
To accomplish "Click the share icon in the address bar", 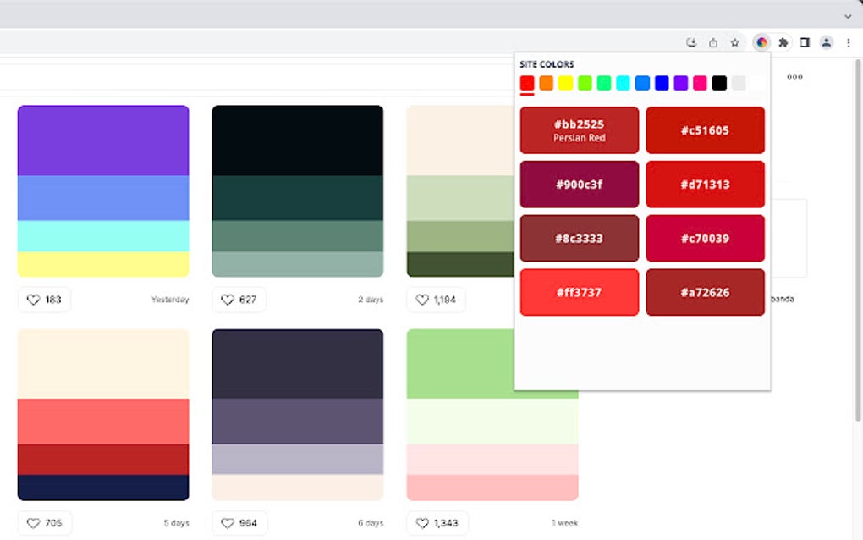I will click(x=713, y=41).
